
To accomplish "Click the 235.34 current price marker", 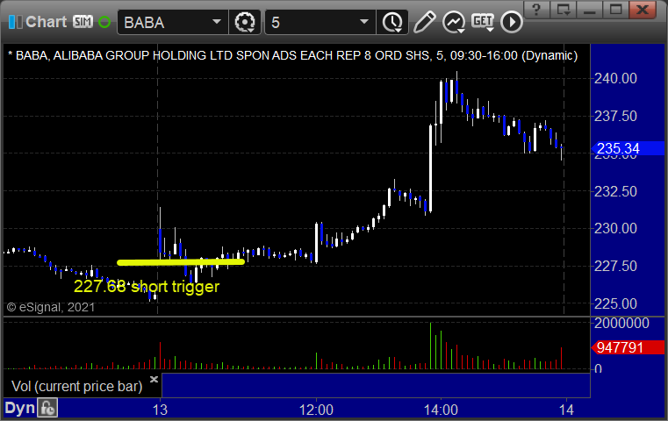I will [628, 148].
